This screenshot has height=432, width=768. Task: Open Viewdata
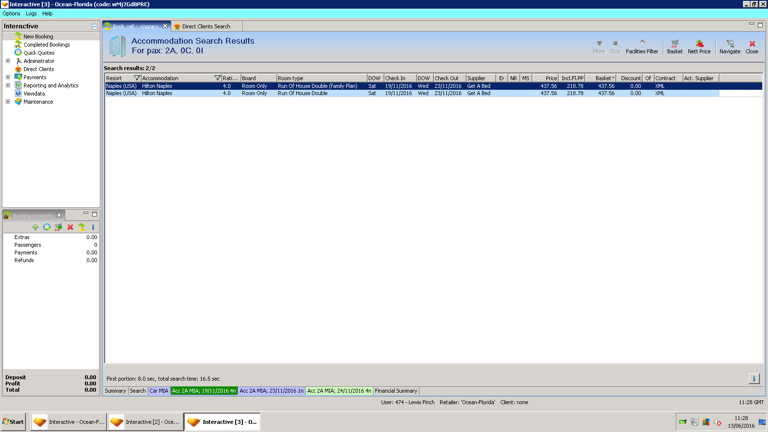[34, 94]
